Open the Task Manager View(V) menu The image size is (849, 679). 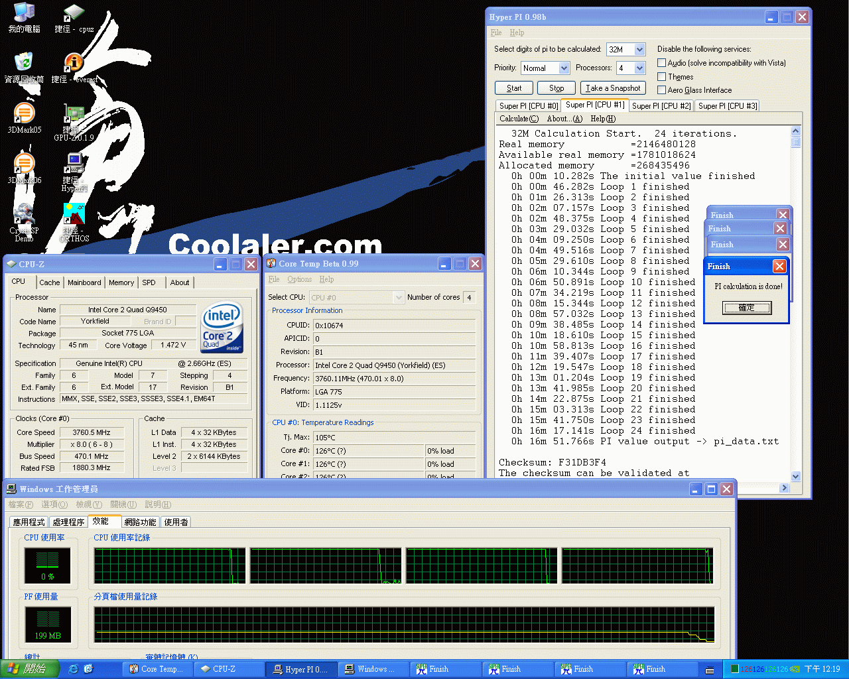[89, 505]
